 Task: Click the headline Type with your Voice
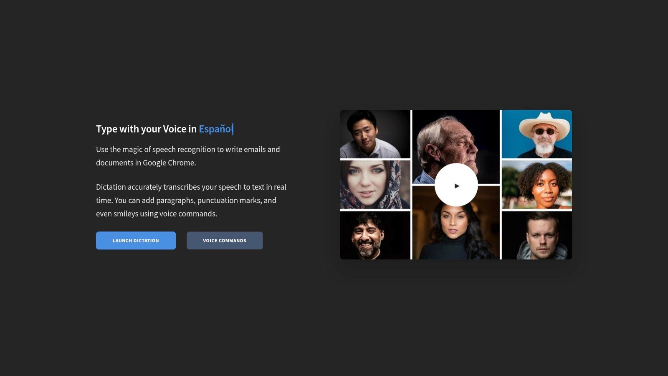tap(146, 129)
